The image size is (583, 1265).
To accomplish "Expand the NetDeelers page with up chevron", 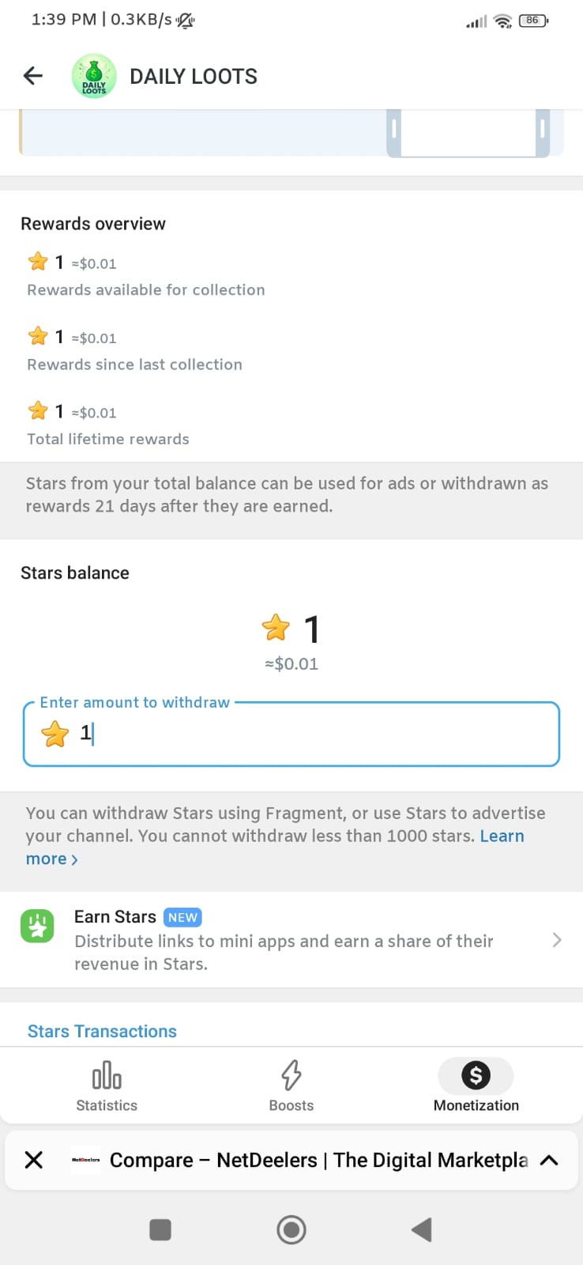I will 549,1160.
